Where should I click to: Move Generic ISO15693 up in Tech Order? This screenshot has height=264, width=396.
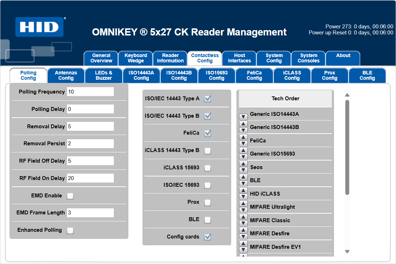pos(243,150)
